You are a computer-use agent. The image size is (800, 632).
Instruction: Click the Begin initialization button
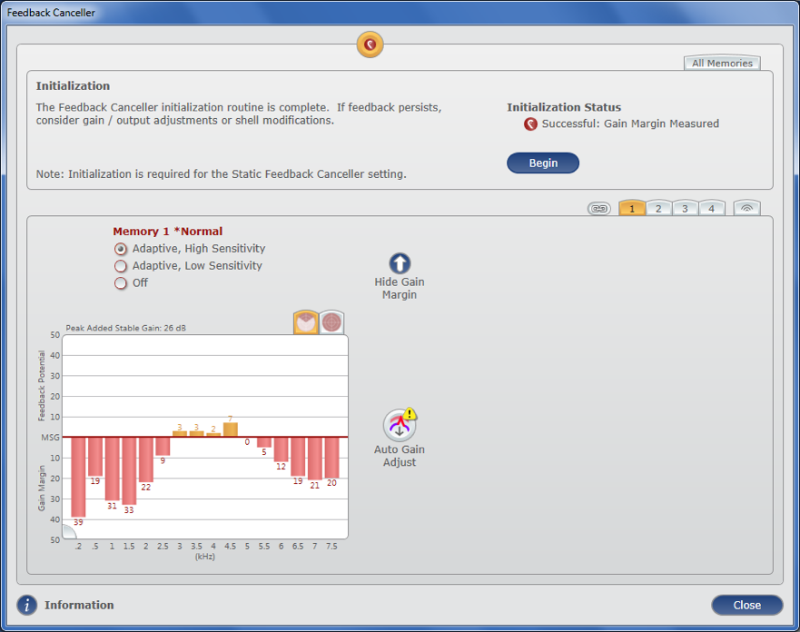point(543,163)
